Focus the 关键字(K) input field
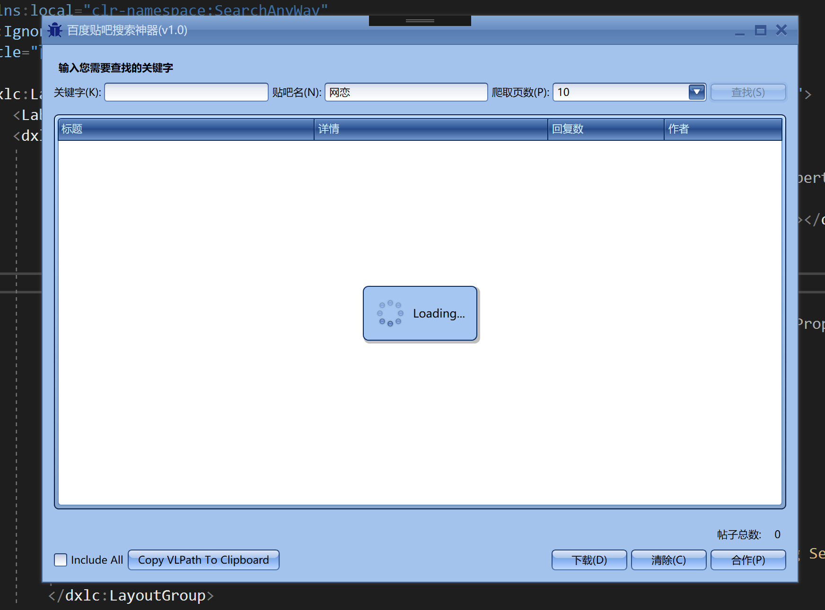 [x=186, y=92]
